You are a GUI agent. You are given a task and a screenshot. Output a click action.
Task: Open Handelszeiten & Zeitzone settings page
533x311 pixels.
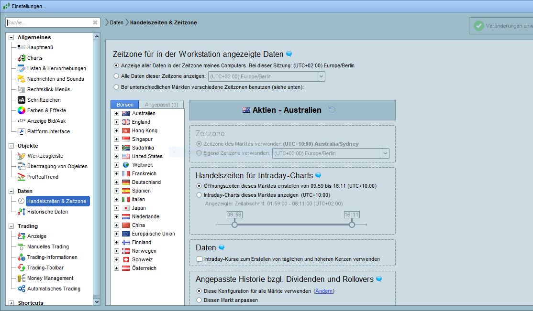pyautogui.click(x=57, y=201)
